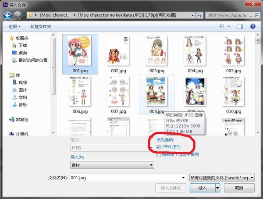
Task: Select thumbnail 010.jpg
Action: [x=234, y=95]
